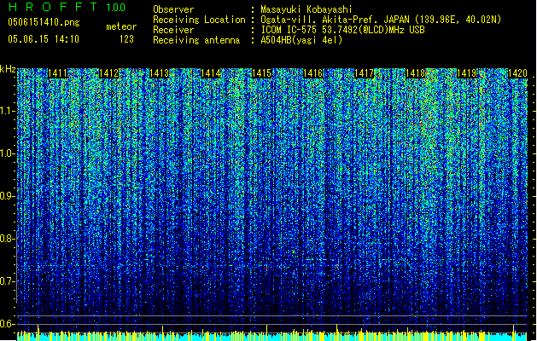
Task: Click the 1418 time marker label
Action: (x=416, y=73)
